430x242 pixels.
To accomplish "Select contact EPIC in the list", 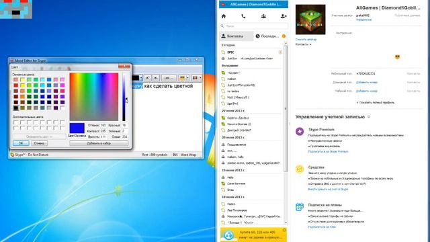I will click(x=251, y=52).
